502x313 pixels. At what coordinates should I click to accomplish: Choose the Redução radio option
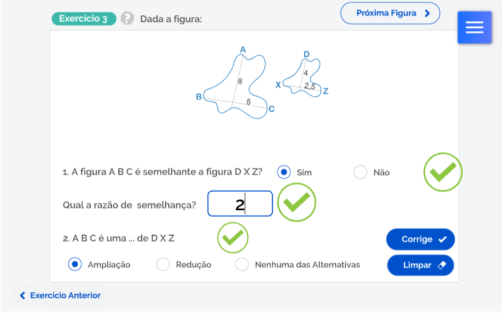click(x=163, y=265)
